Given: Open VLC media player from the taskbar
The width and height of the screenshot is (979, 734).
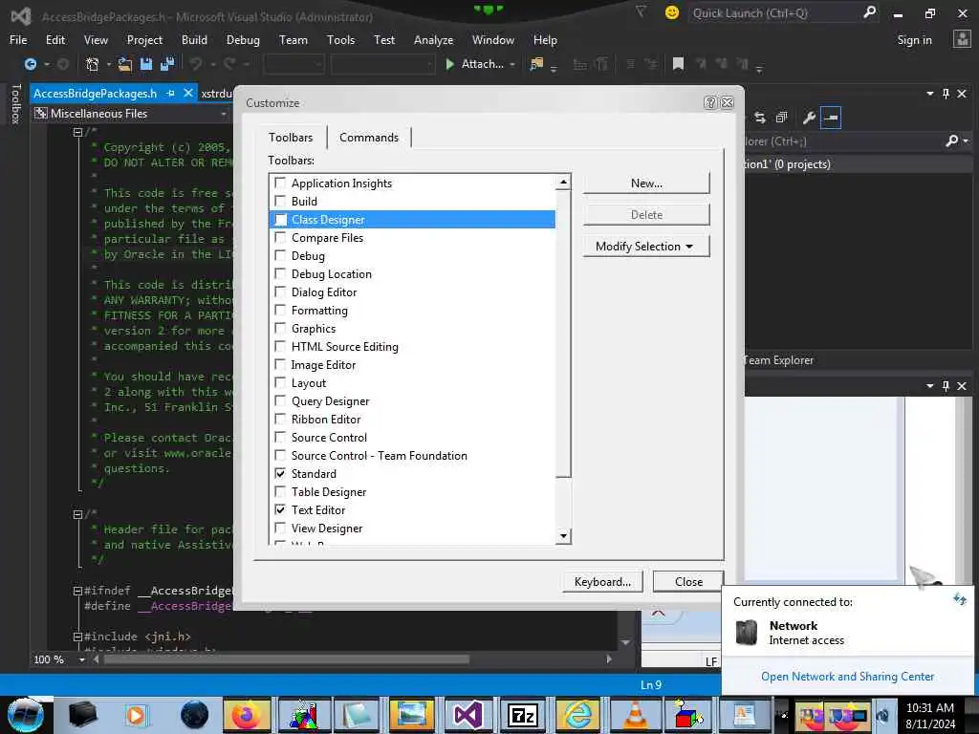Looking at the screenshot, I should click(x=635, y=715).
